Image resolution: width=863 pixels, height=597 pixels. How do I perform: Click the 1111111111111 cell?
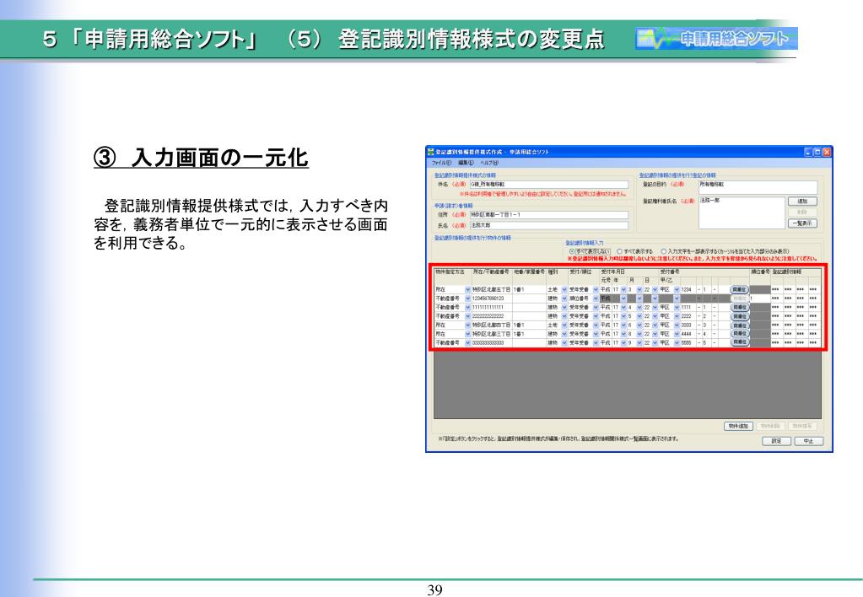(x=492, y=307)
